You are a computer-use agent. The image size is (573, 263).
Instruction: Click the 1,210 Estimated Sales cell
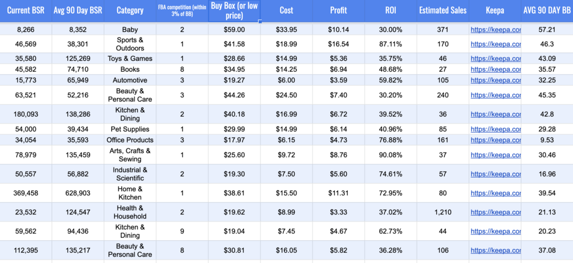click(x=442, y=212)
